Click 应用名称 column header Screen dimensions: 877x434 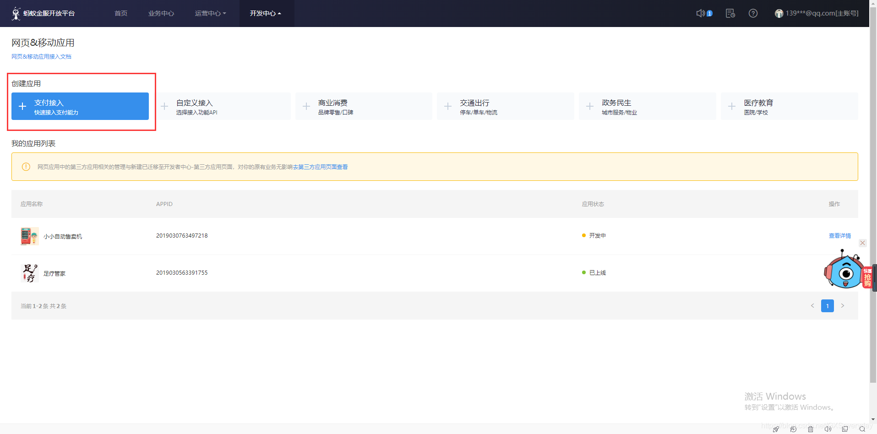[32, 204]
